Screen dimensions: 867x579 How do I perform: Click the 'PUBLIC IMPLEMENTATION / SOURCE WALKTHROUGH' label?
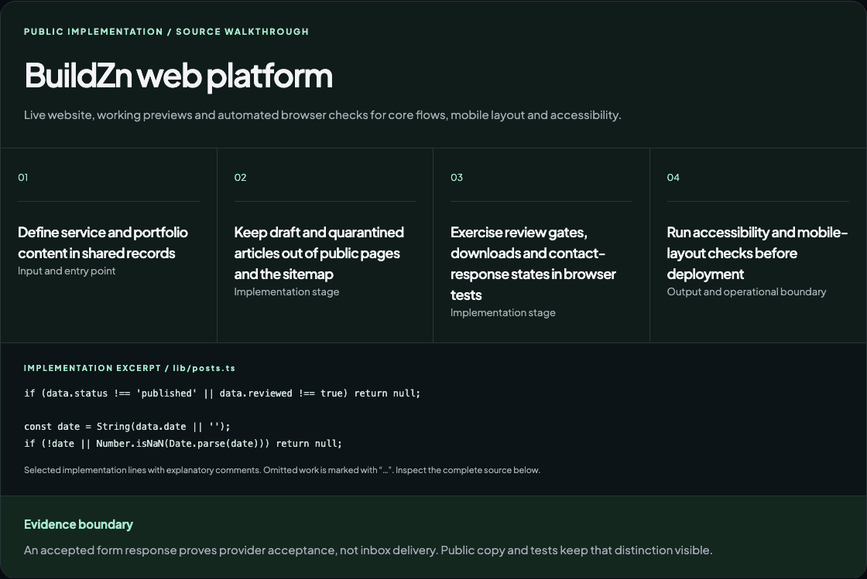click(x=166, y=32)
